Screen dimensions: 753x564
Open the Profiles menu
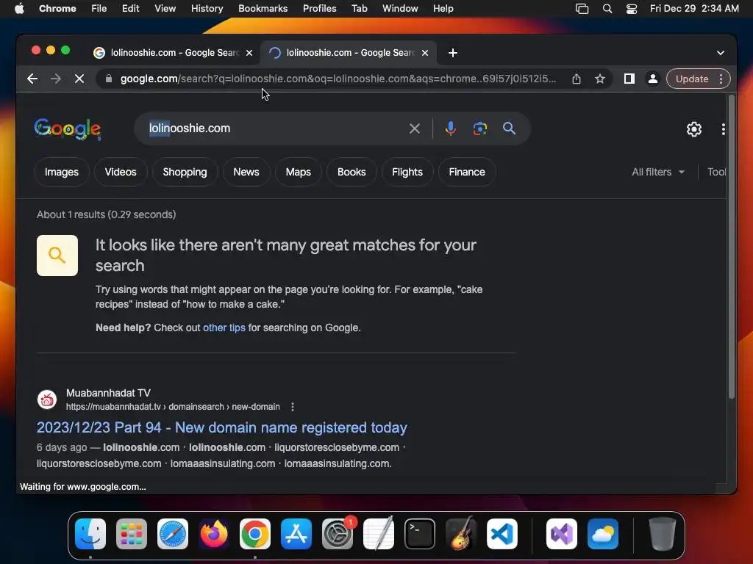pos(319,9)
